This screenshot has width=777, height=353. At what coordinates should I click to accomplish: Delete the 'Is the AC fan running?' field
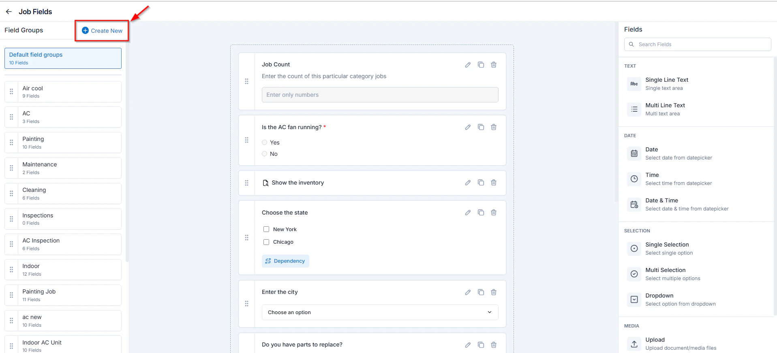(494, 127)
